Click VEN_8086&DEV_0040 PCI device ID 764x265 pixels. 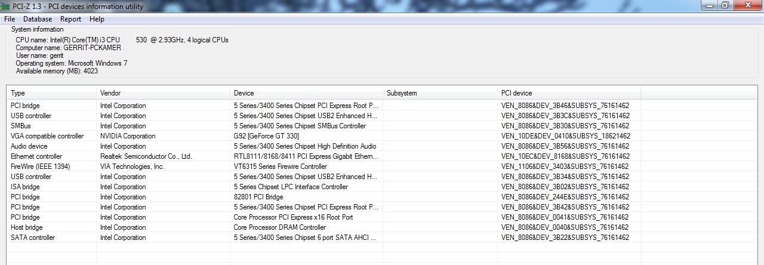pyautogui.click(x=565, y=227)
